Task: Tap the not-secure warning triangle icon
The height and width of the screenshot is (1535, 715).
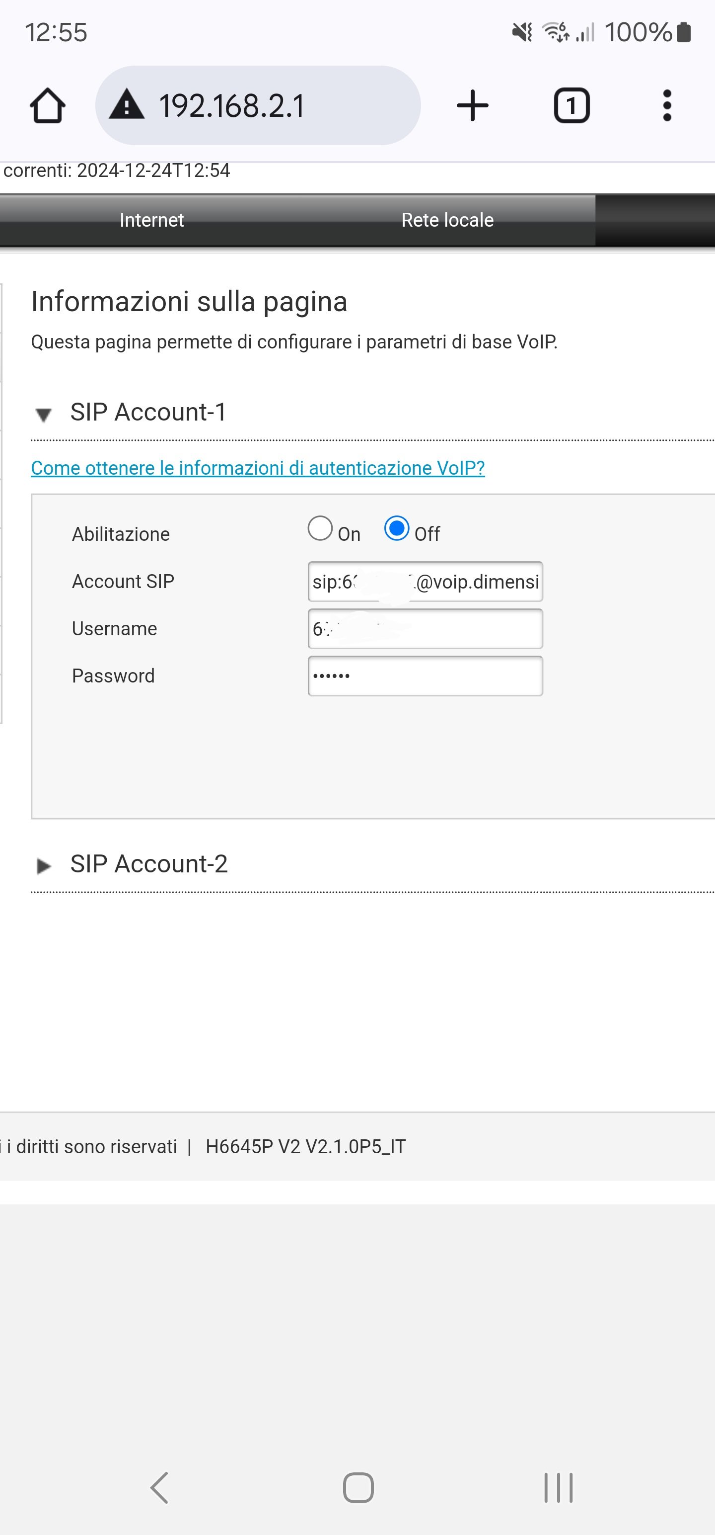Action: click(x=127, y=104)
